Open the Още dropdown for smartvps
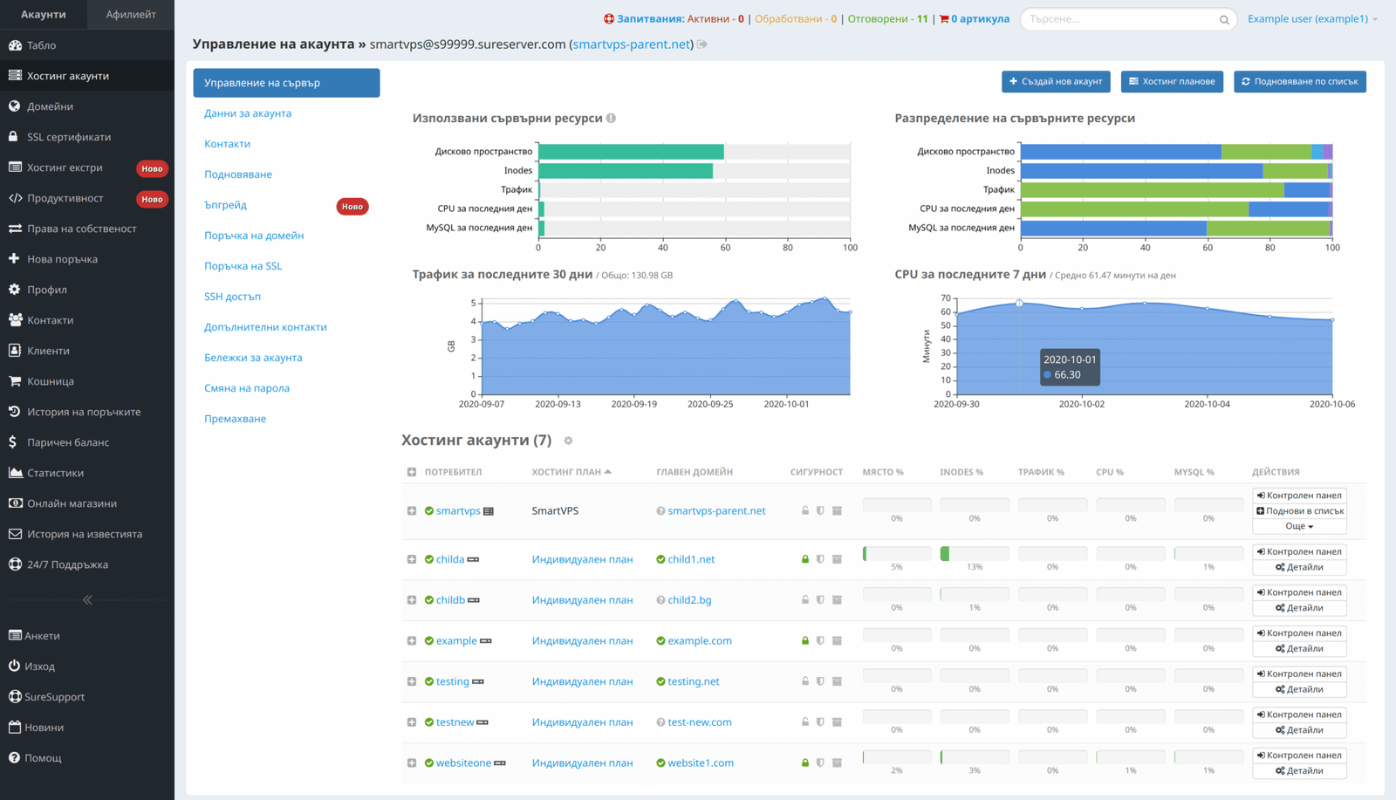The height and width of the screenshot is (800, 1396). 1299,526
